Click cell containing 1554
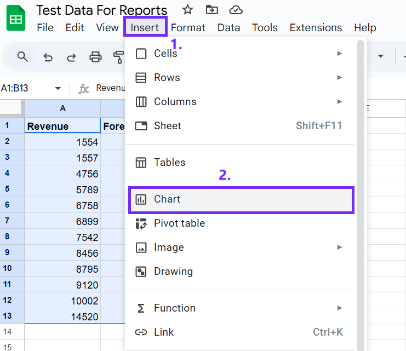This screenshot has height=351, width=406. (62, 142)
